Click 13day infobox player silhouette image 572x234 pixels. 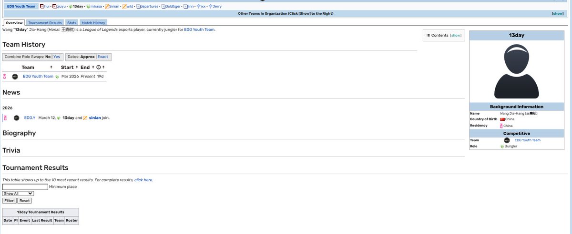[517, 71]
